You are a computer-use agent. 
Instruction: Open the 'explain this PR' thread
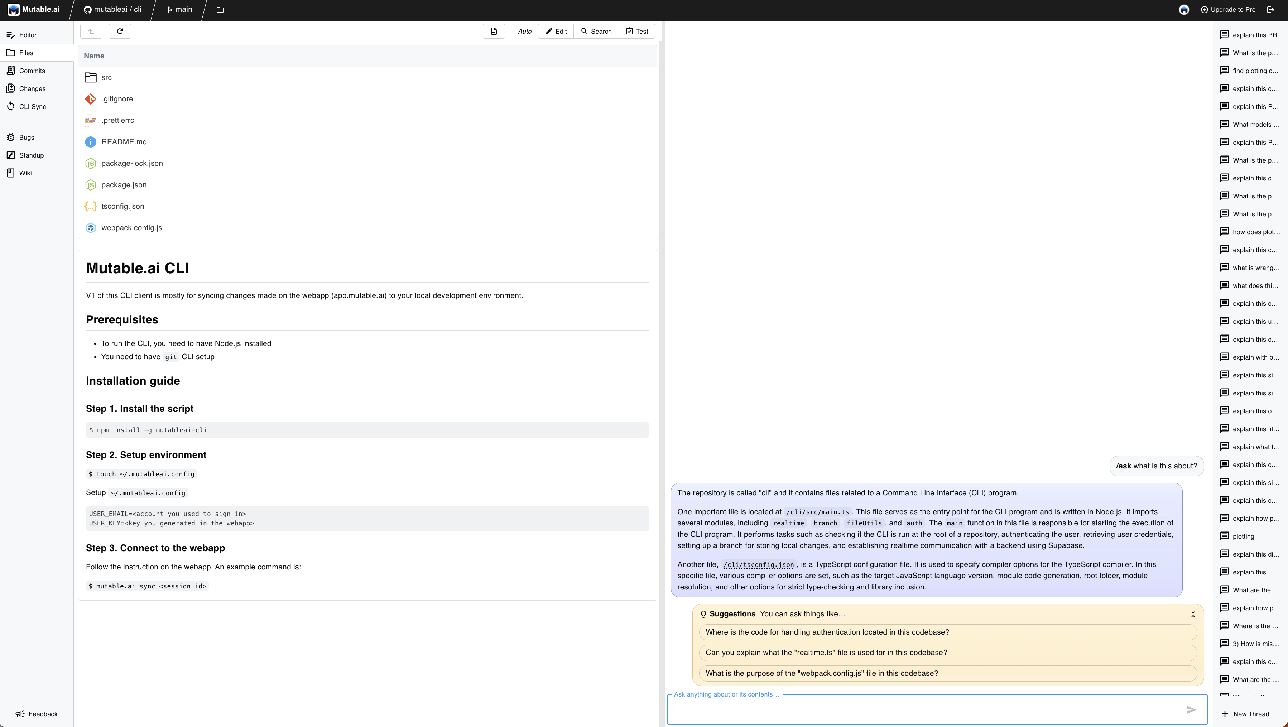pos(1250,35)
